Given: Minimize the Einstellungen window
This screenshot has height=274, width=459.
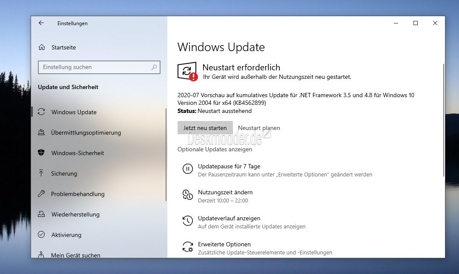Looking at the screenshot, I should click(396, 23).
